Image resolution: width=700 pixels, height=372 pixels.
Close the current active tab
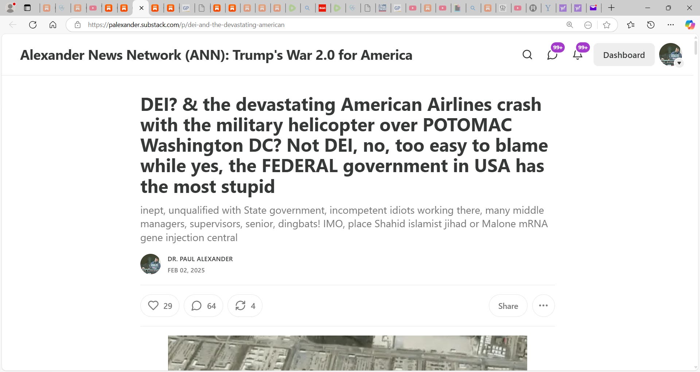pyautogui.click(x=141, y=8)
